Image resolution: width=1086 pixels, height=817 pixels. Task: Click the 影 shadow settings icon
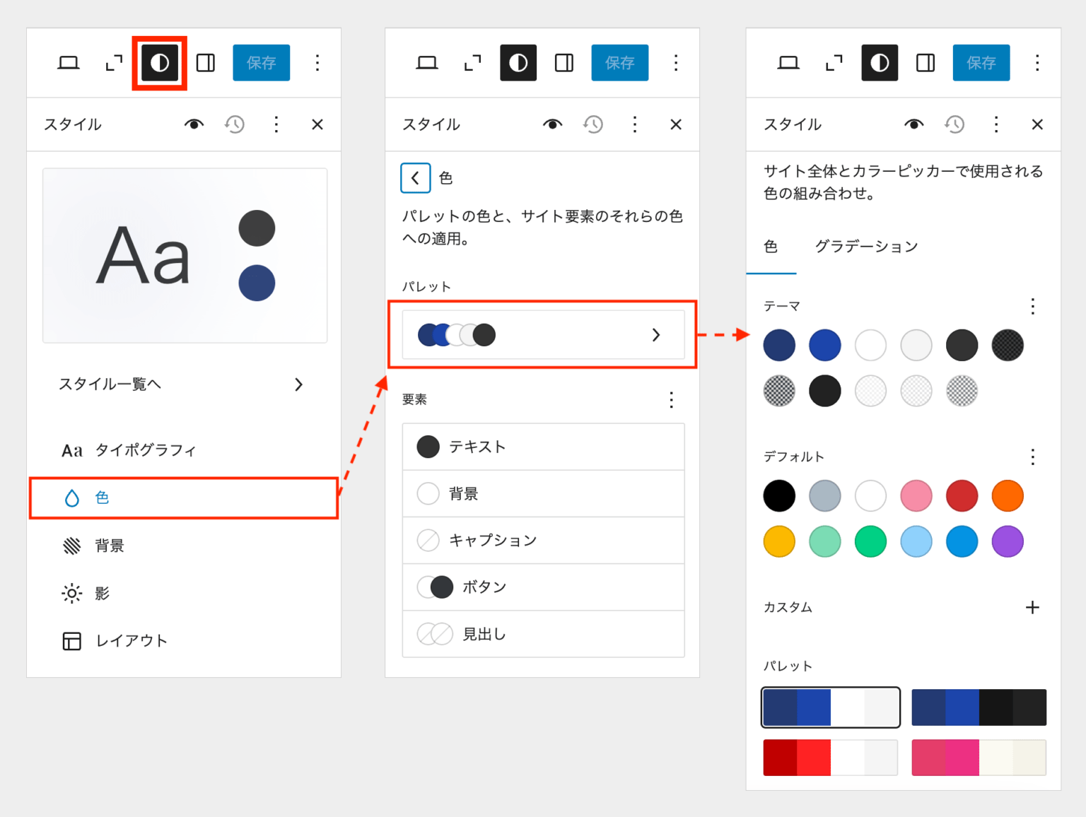pyautogui.click(x=71, y=594)
